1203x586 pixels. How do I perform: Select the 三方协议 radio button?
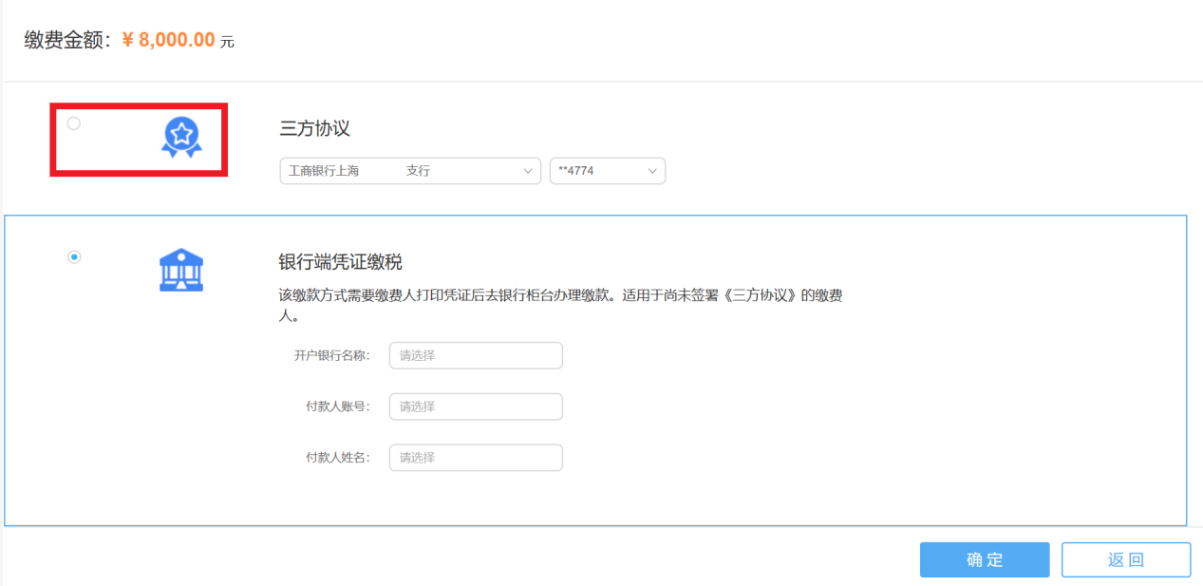74,123
